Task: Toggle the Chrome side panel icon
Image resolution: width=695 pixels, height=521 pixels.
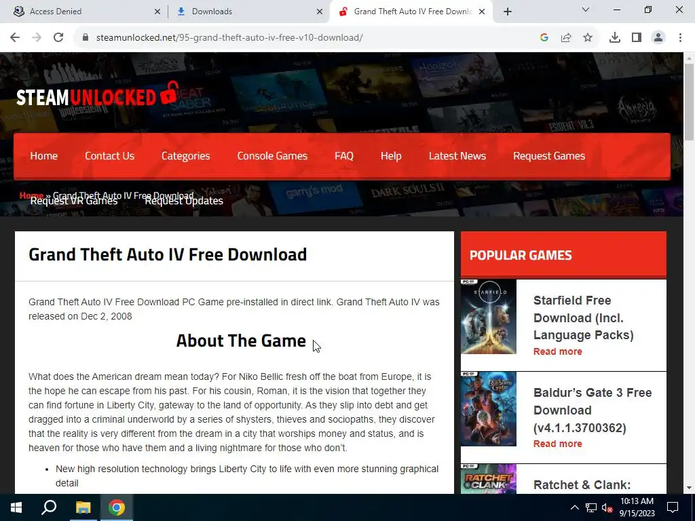Action: 637,38
